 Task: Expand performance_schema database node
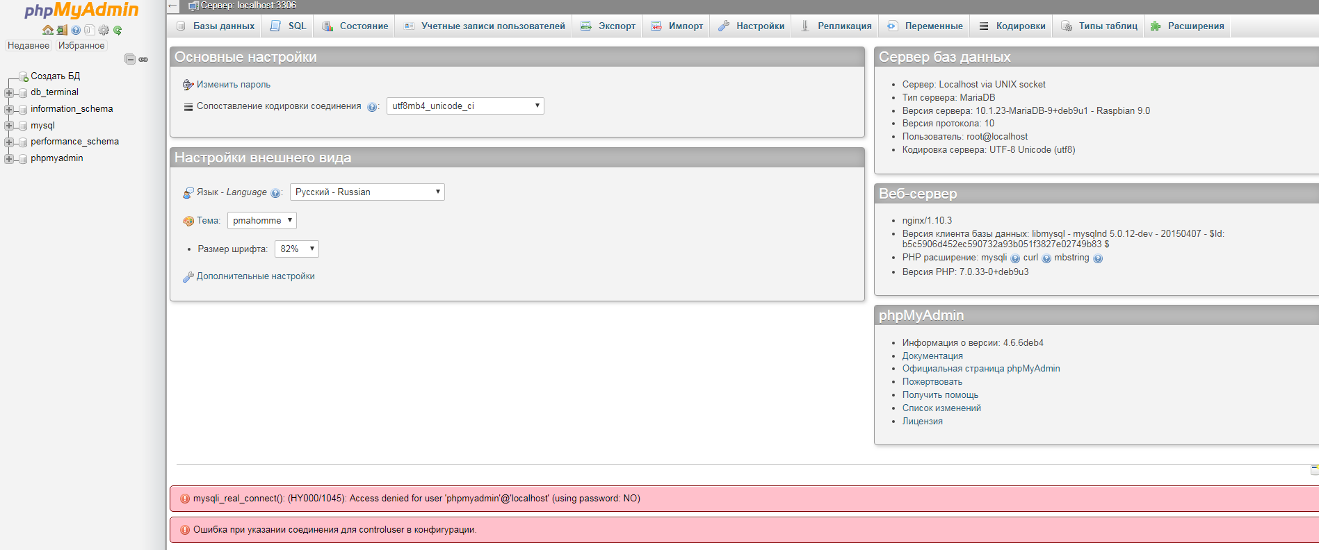coord(9,142)
